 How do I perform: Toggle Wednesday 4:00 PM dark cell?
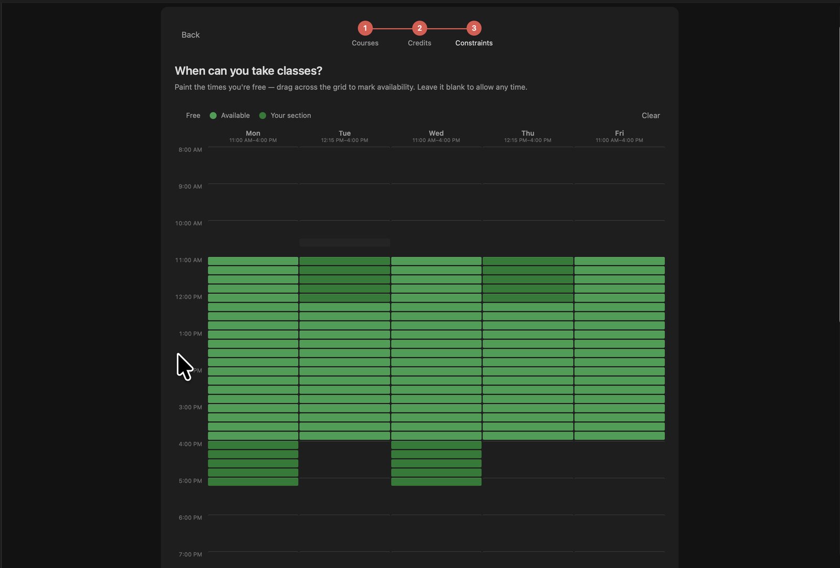tap(436, 445)
